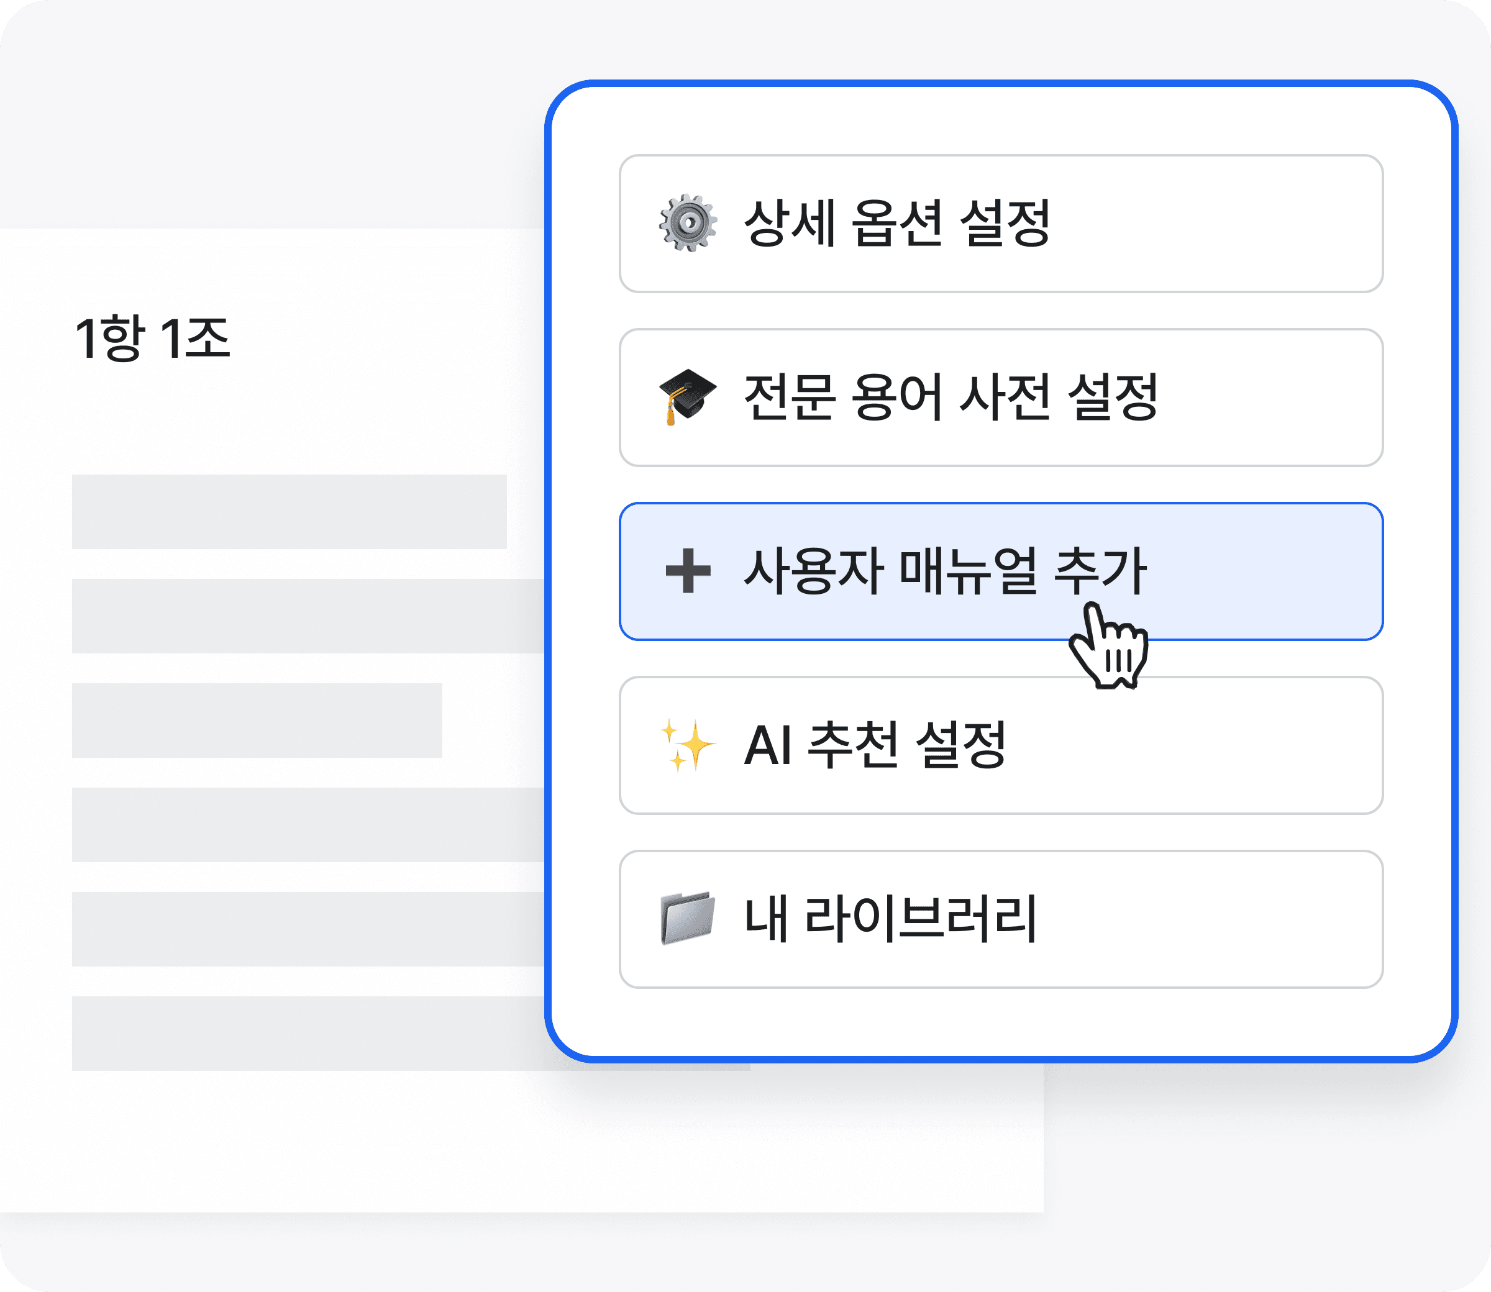Click empty popup space below 내 라이브러리
Viewport: 1491px width, 1292px height.
(1001, 1022)
